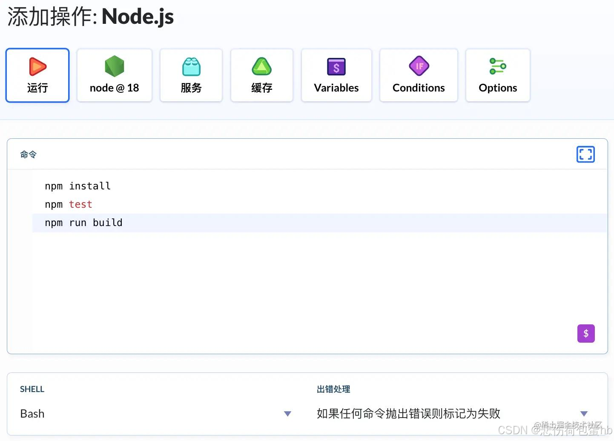Click the purple dollar variable insert button
Screen dimensions: 614x441
(x=586, y=333)
